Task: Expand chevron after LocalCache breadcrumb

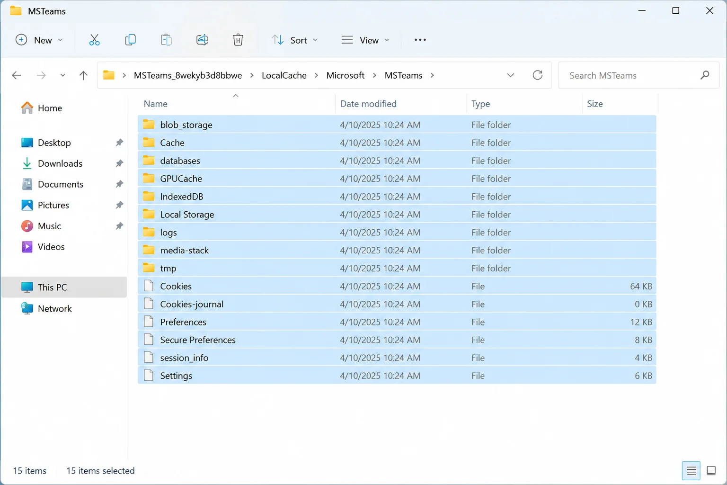Action: [x=316, y=75]
